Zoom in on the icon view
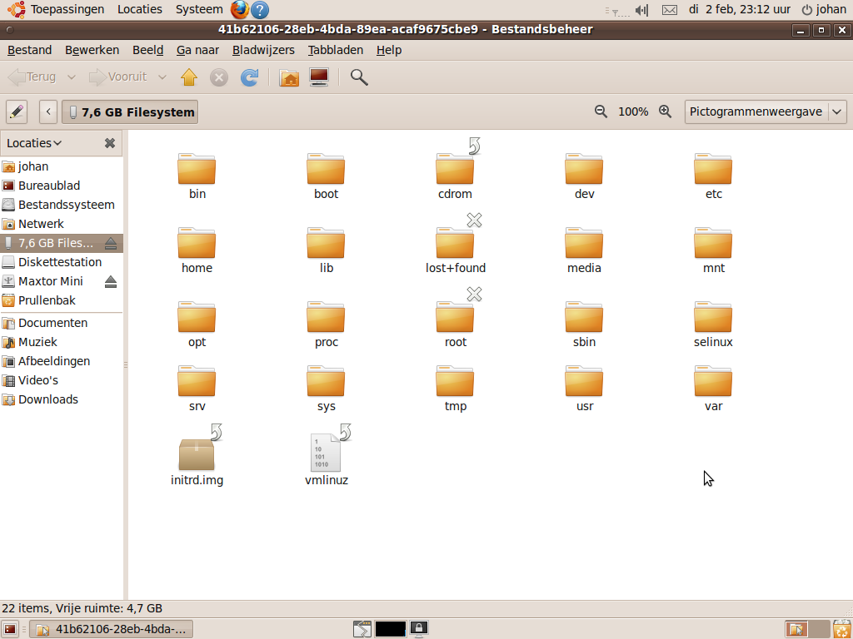 tap(665, 111)
